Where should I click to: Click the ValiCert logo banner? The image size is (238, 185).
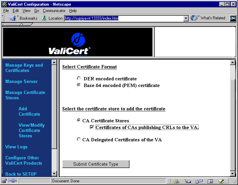(78, 42)
